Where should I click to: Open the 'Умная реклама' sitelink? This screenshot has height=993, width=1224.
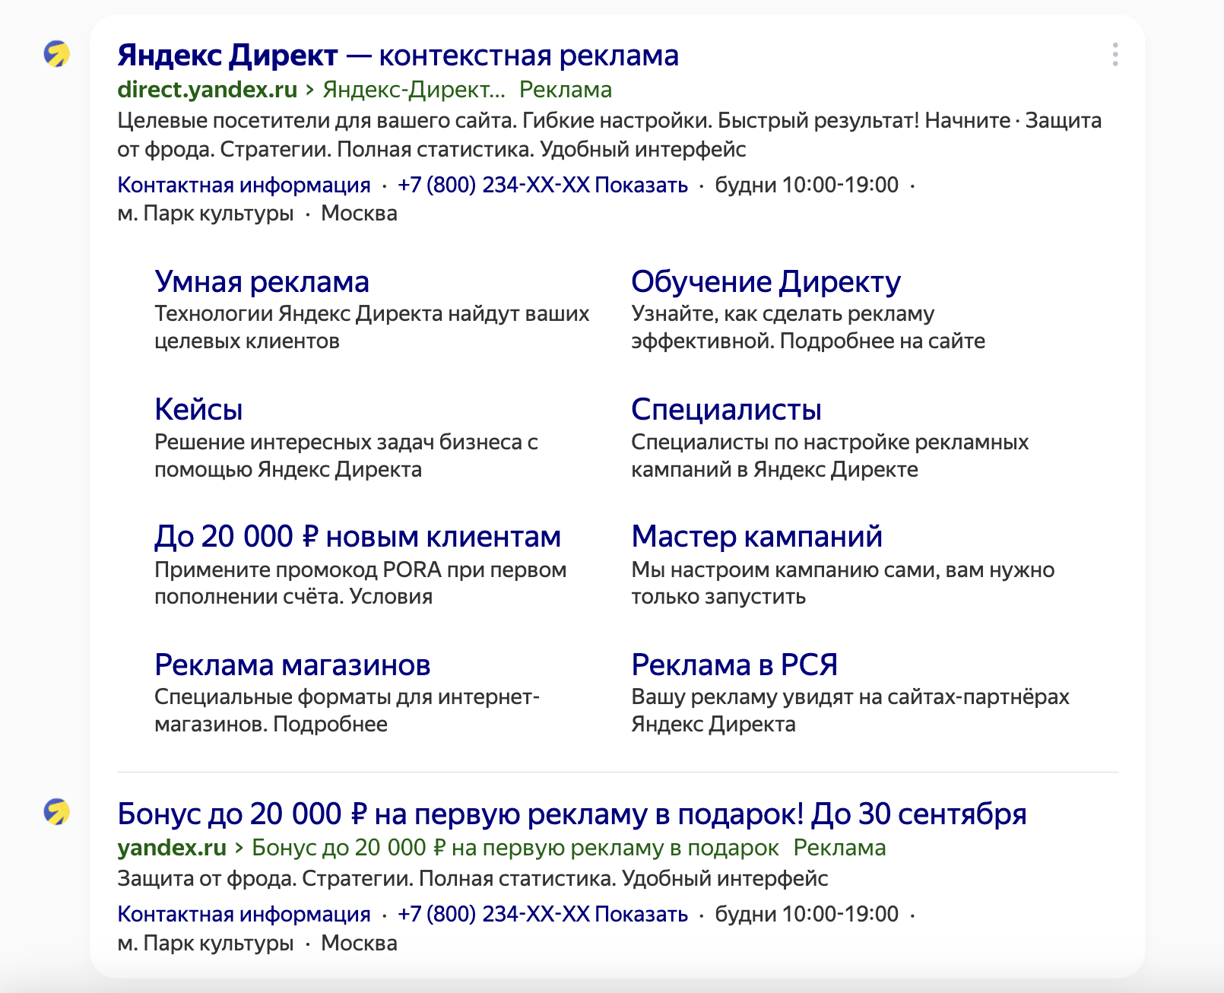(x=262, y=282)
